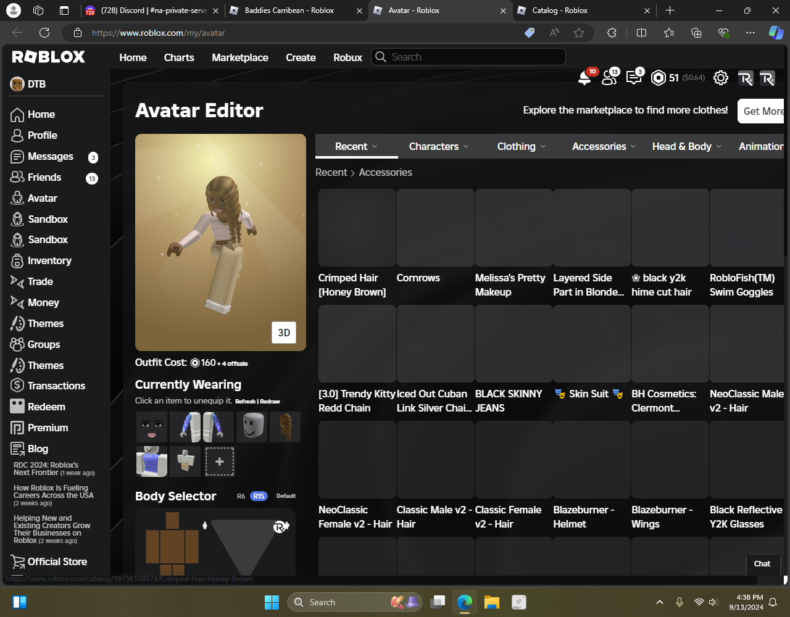790x617 pixels.
Task: Click the Get More button
Action: [x=760, y=111]
